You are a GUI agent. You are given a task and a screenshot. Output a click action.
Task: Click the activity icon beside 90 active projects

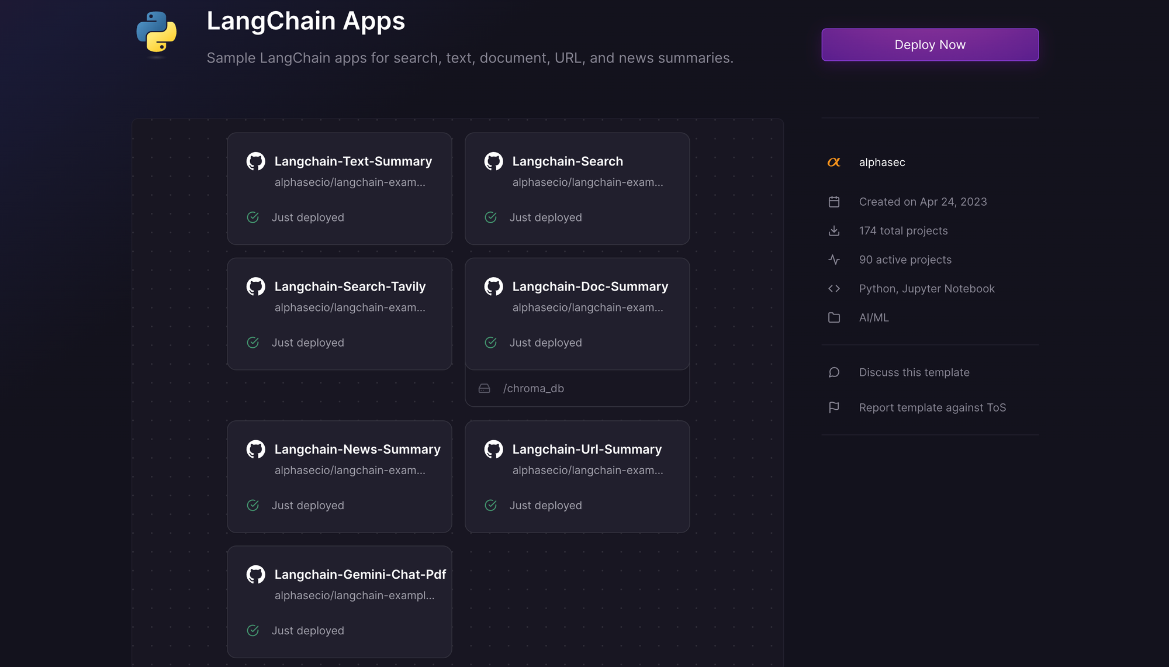pos(834,259)
